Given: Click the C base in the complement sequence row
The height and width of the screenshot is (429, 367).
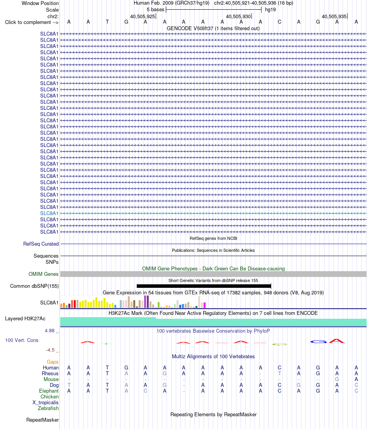Looking at the screenshot, I should click(x=280, y=22).
